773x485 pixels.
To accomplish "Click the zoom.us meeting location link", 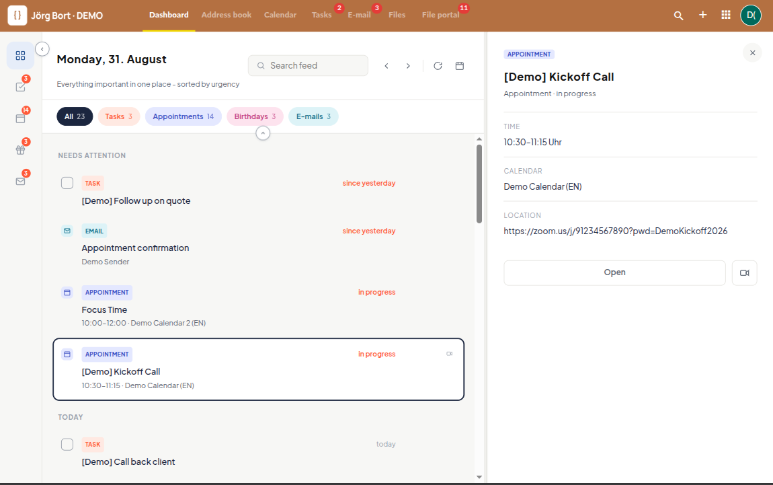I will tap(615, 231).
